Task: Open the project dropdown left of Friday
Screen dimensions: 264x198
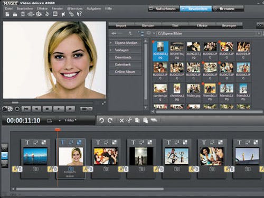Action: [x=60, y=120]
